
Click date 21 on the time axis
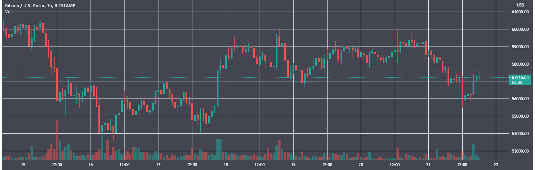428,165
